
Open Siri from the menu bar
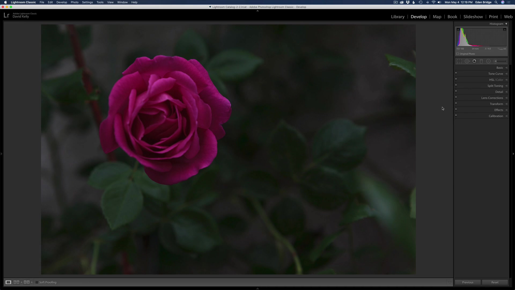click(x=503, y=2)
